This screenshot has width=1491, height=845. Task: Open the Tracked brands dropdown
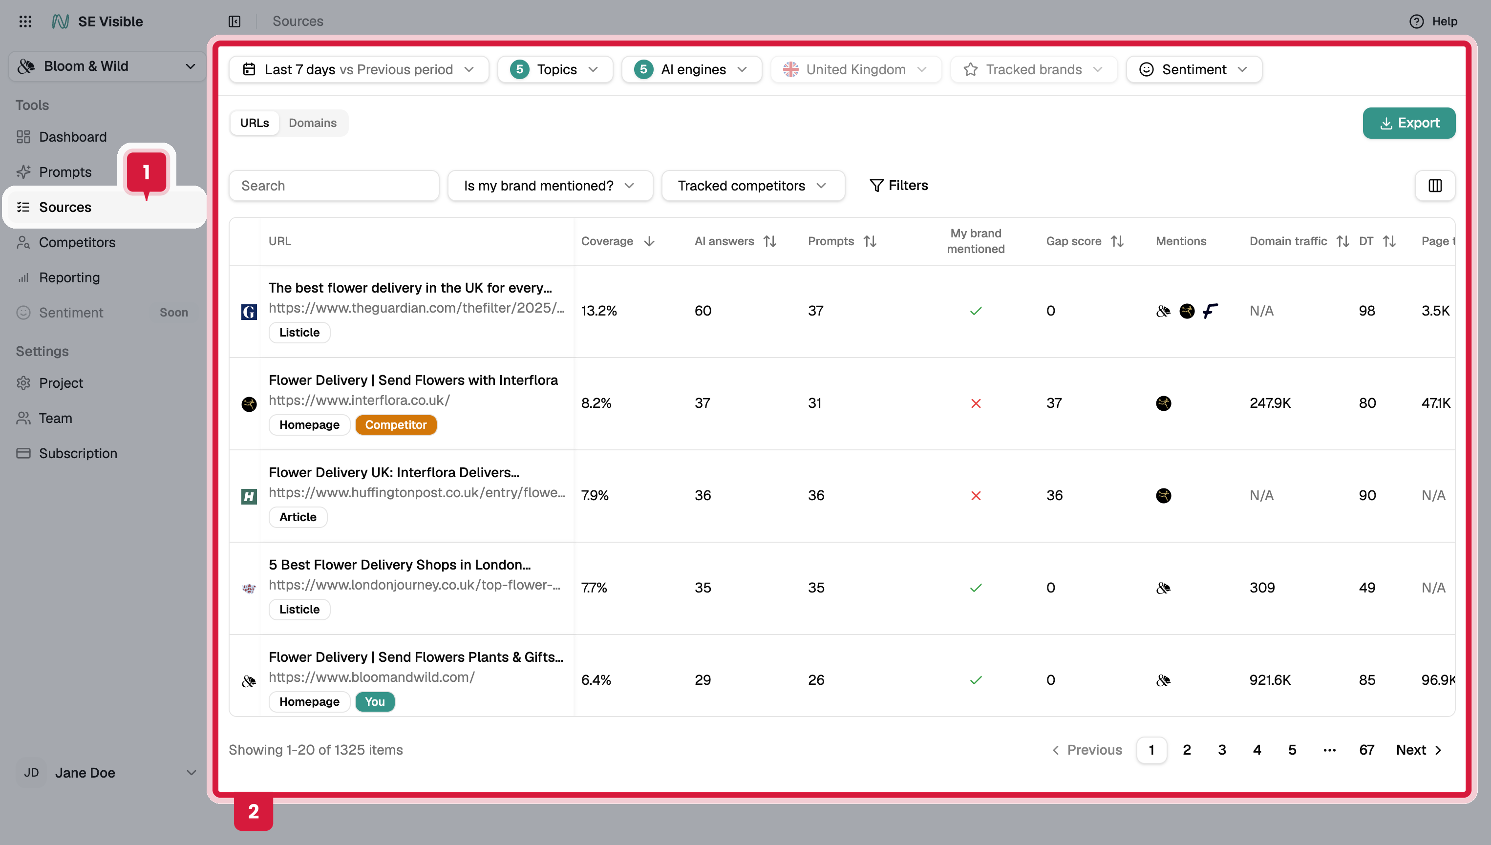pos(1034,70)
